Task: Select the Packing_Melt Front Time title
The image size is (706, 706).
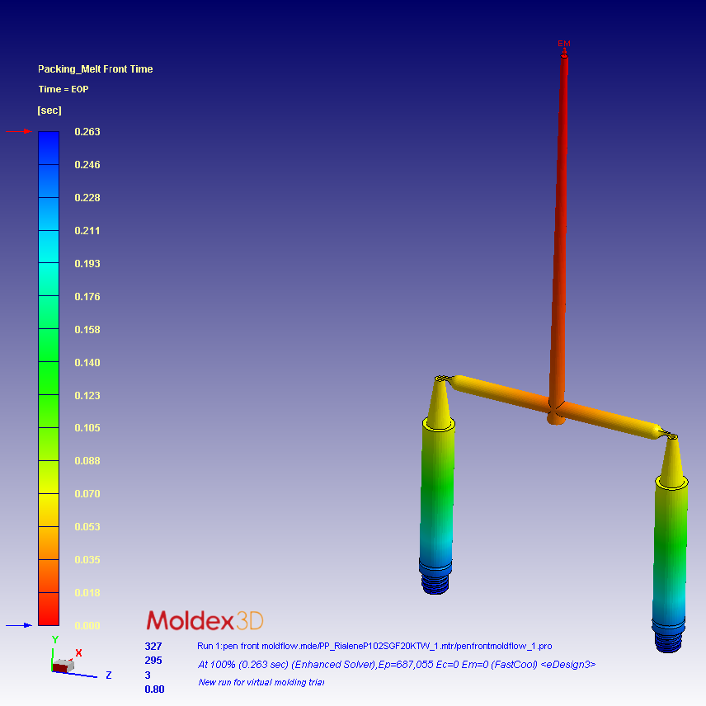Action: point(96,69)
